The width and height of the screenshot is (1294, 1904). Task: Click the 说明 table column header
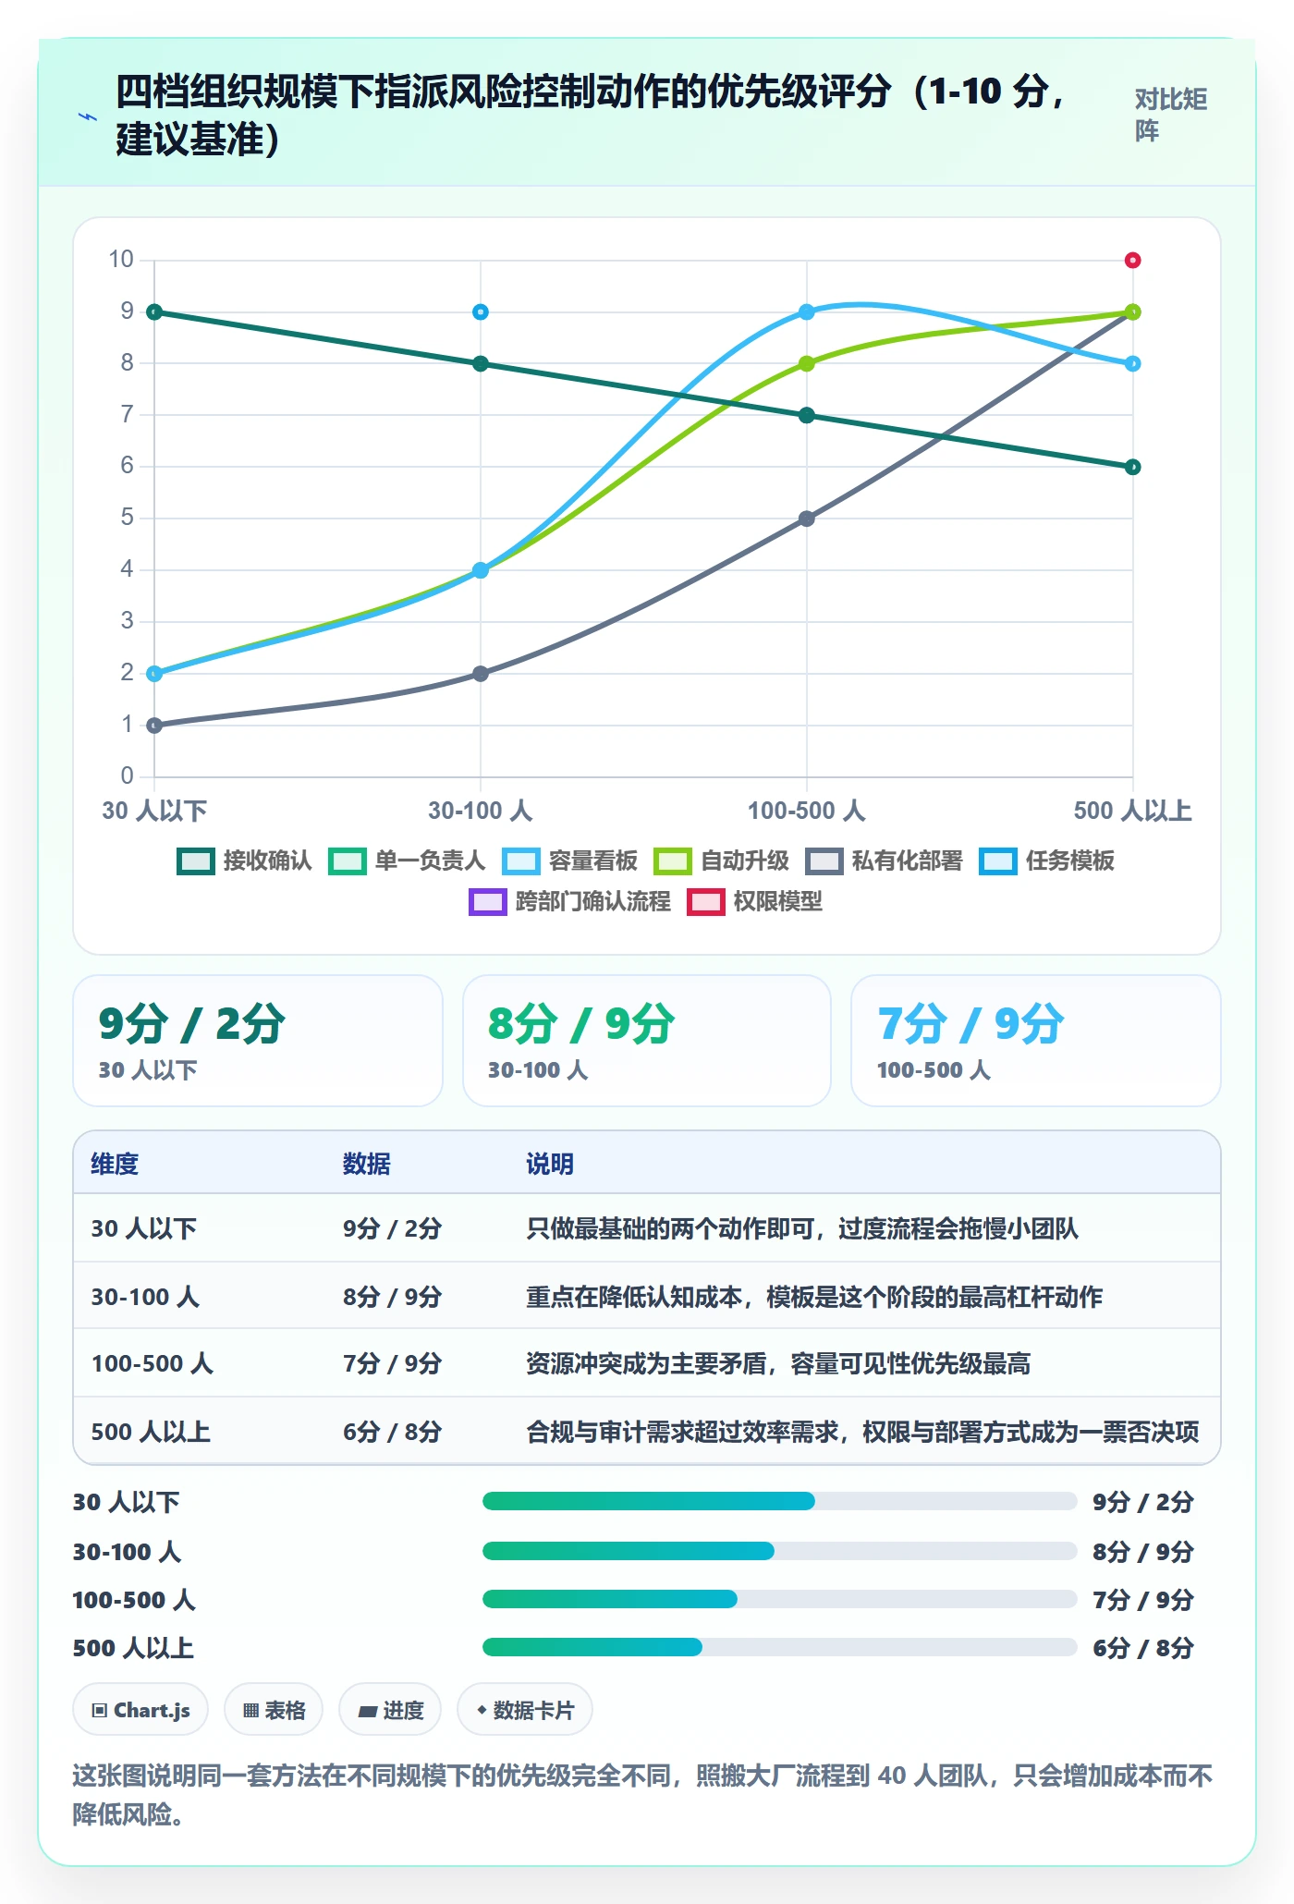pos(550,1164)
